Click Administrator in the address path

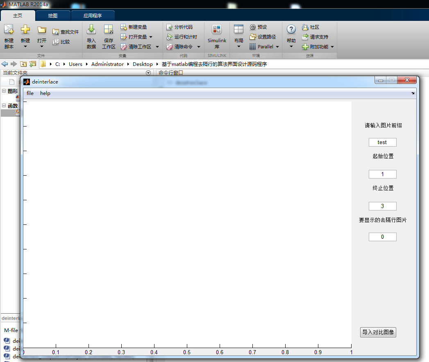[107, 64]
